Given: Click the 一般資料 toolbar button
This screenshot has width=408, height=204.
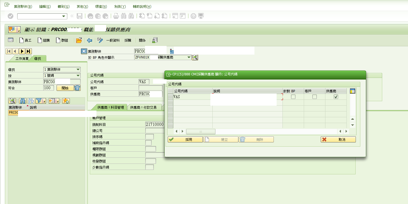Looking at the screenshot, I should (x=113, y=40).
